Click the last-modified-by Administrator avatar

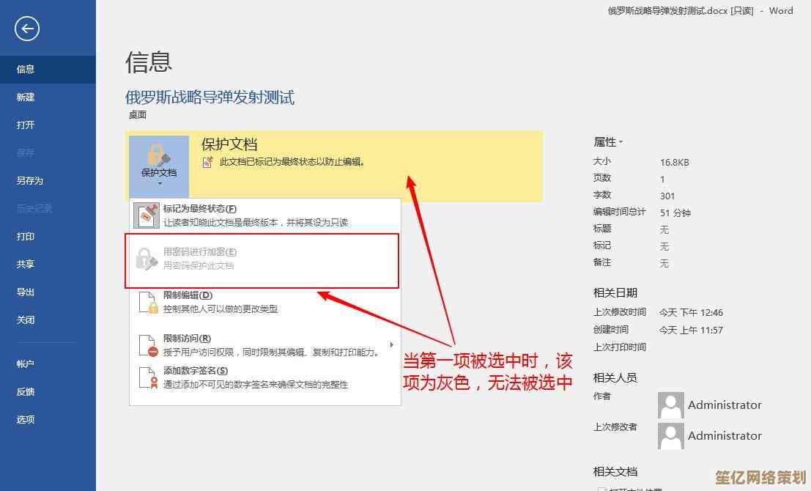click(x=670, y=435)
